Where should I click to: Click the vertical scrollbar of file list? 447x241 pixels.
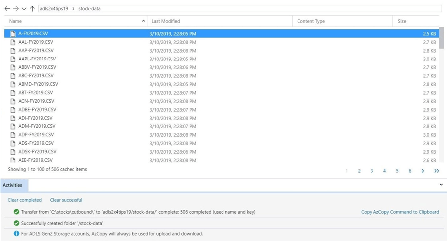[442, 38]
